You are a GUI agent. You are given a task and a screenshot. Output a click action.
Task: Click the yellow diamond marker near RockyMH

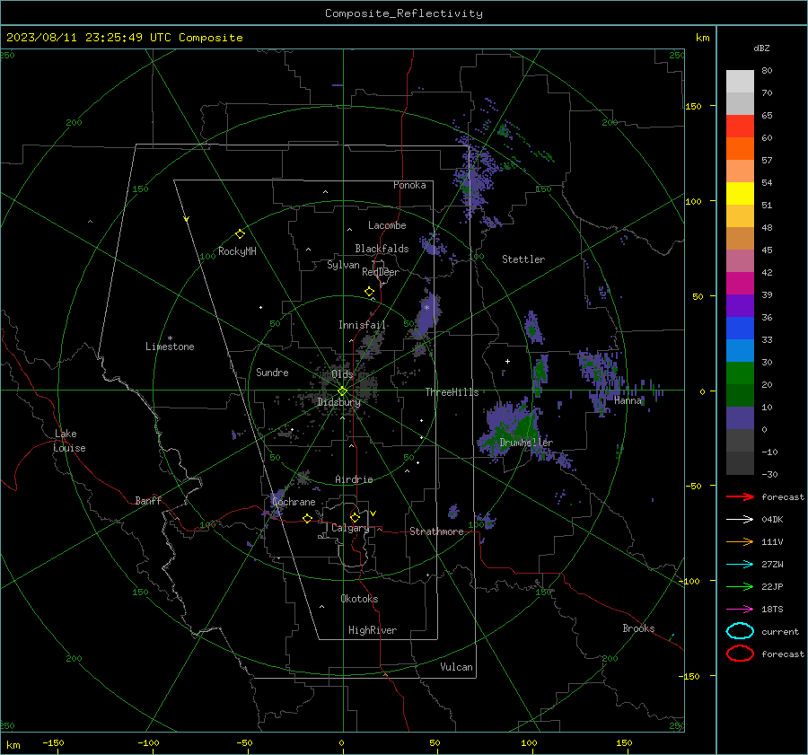click(240, 234)
